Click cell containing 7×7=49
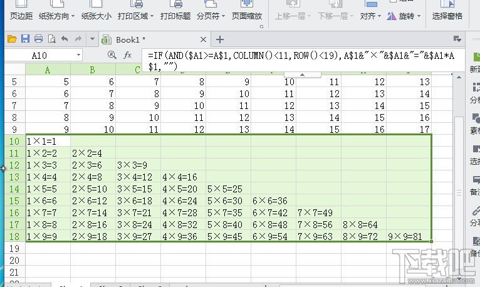The width and height of the screenshot is (480, 287). click(x=318, y=213)
